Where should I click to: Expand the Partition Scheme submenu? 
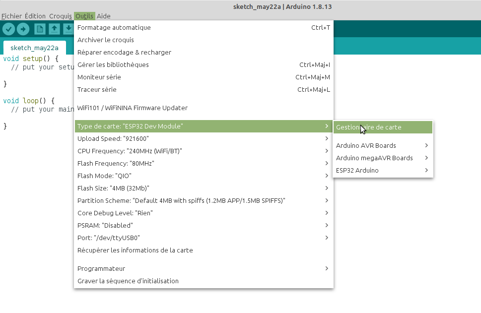pos(204,201)
